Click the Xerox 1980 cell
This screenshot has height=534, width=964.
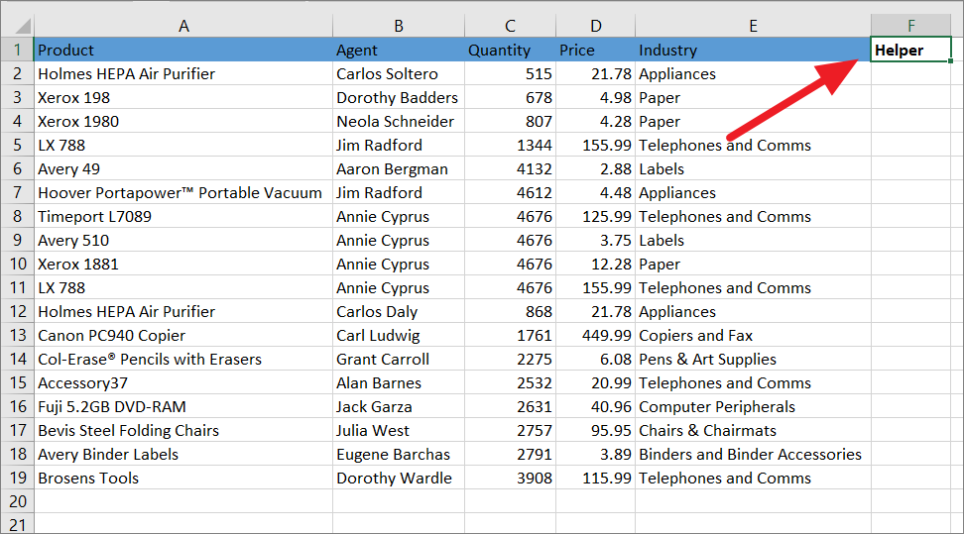pos(183,121)
